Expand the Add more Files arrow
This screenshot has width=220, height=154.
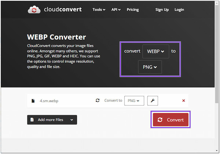[x=72, y=120]
